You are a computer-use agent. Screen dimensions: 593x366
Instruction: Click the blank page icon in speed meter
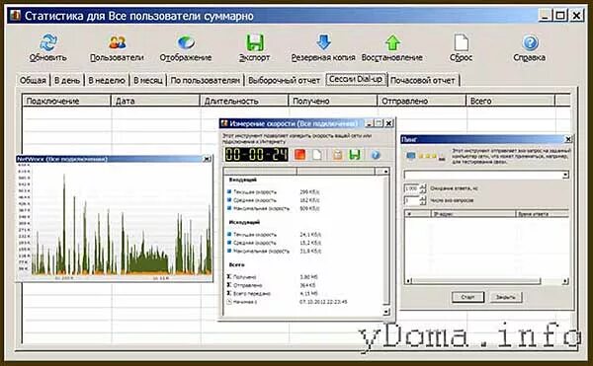click(x=317, y=155)
